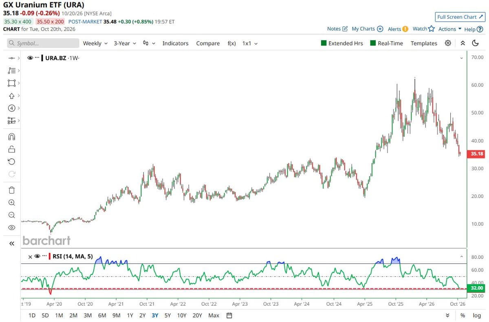Click the trash delete drawings icon

click(11, 190)
